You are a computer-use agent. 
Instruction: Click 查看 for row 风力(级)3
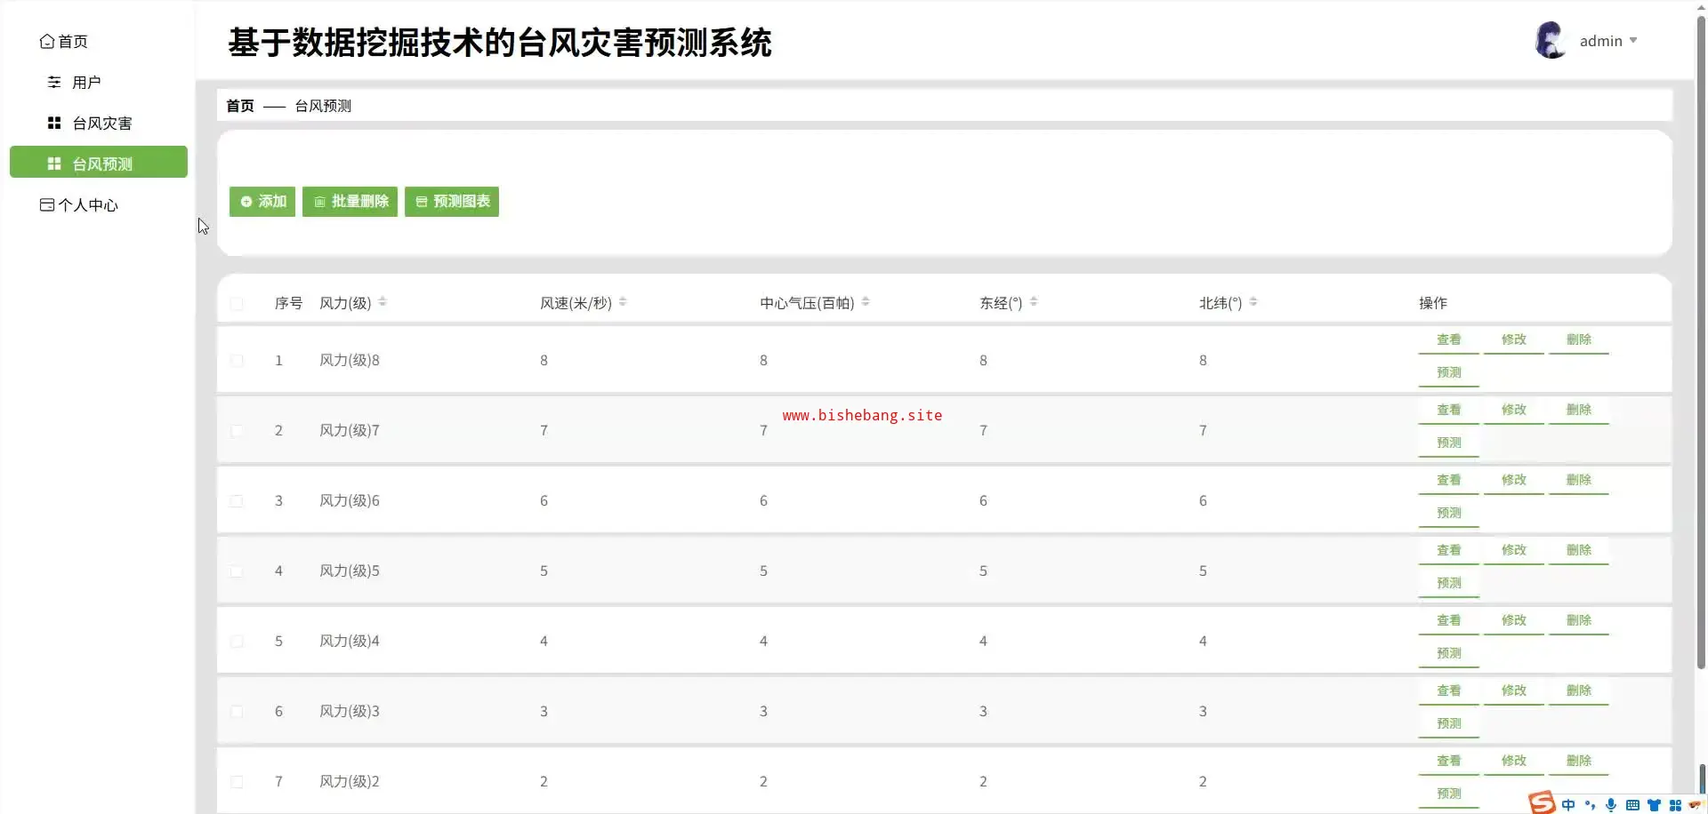coord(1449,691)
